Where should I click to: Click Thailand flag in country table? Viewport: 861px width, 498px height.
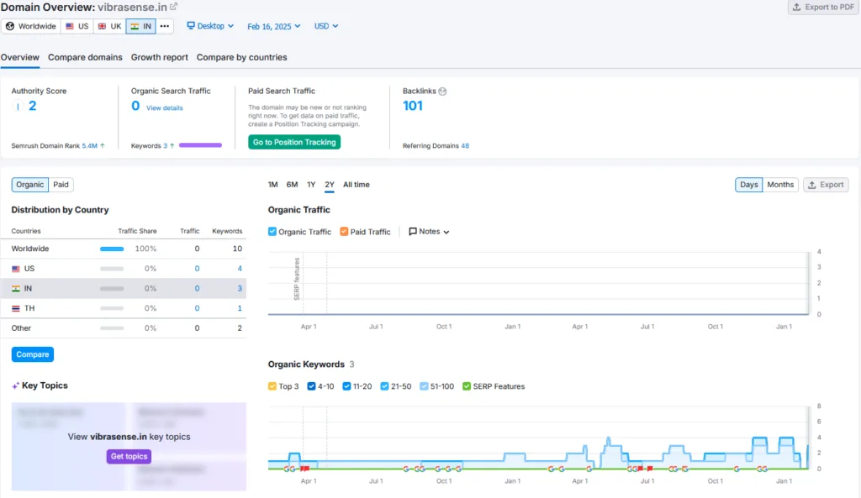pos(16,308)
